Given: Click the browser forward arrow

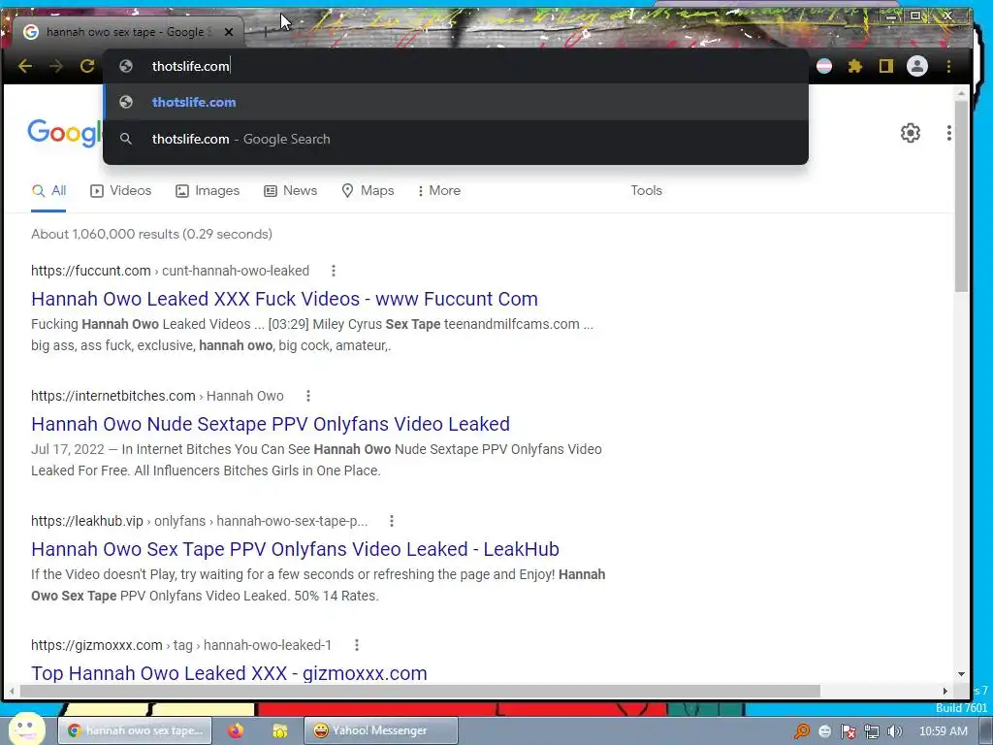Looking at the screenshot, I should tap(56, 66).
